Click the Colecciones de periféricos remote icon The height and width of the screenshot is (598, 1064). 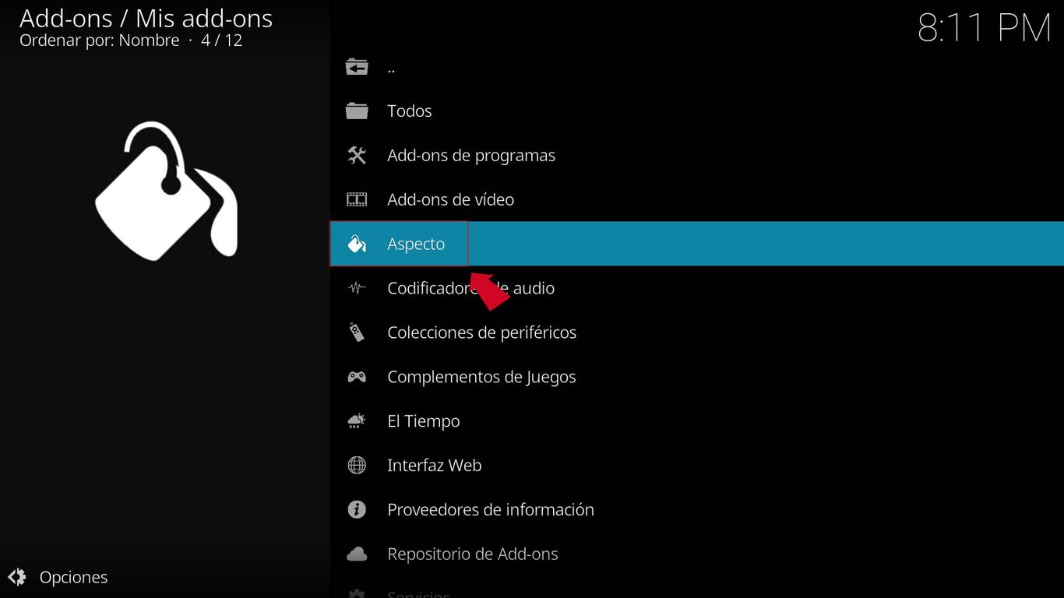click(357, 332)
